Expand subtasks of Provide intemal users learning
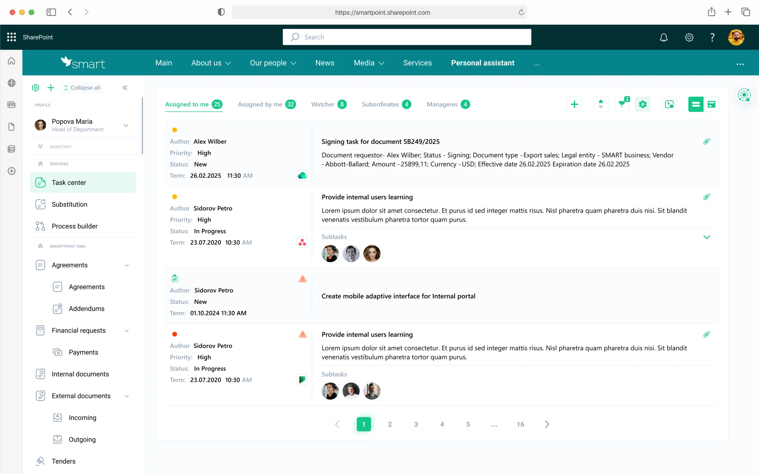The image size is (759, 474). 707,237
